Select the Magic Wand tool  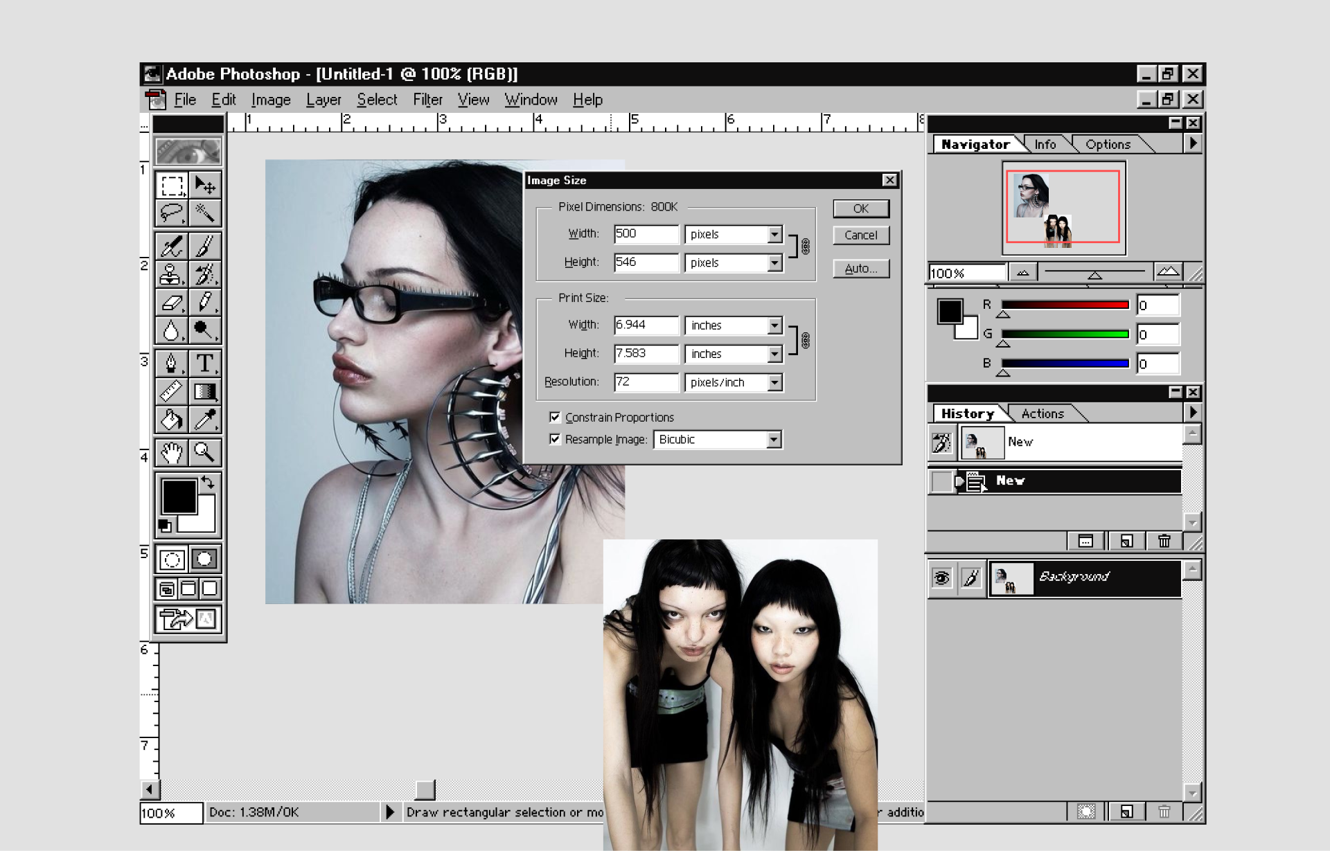[204, 213]
